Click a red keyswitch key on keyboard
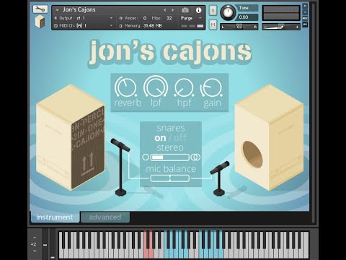Screen dimensions: 346x260 coord(146,253)
